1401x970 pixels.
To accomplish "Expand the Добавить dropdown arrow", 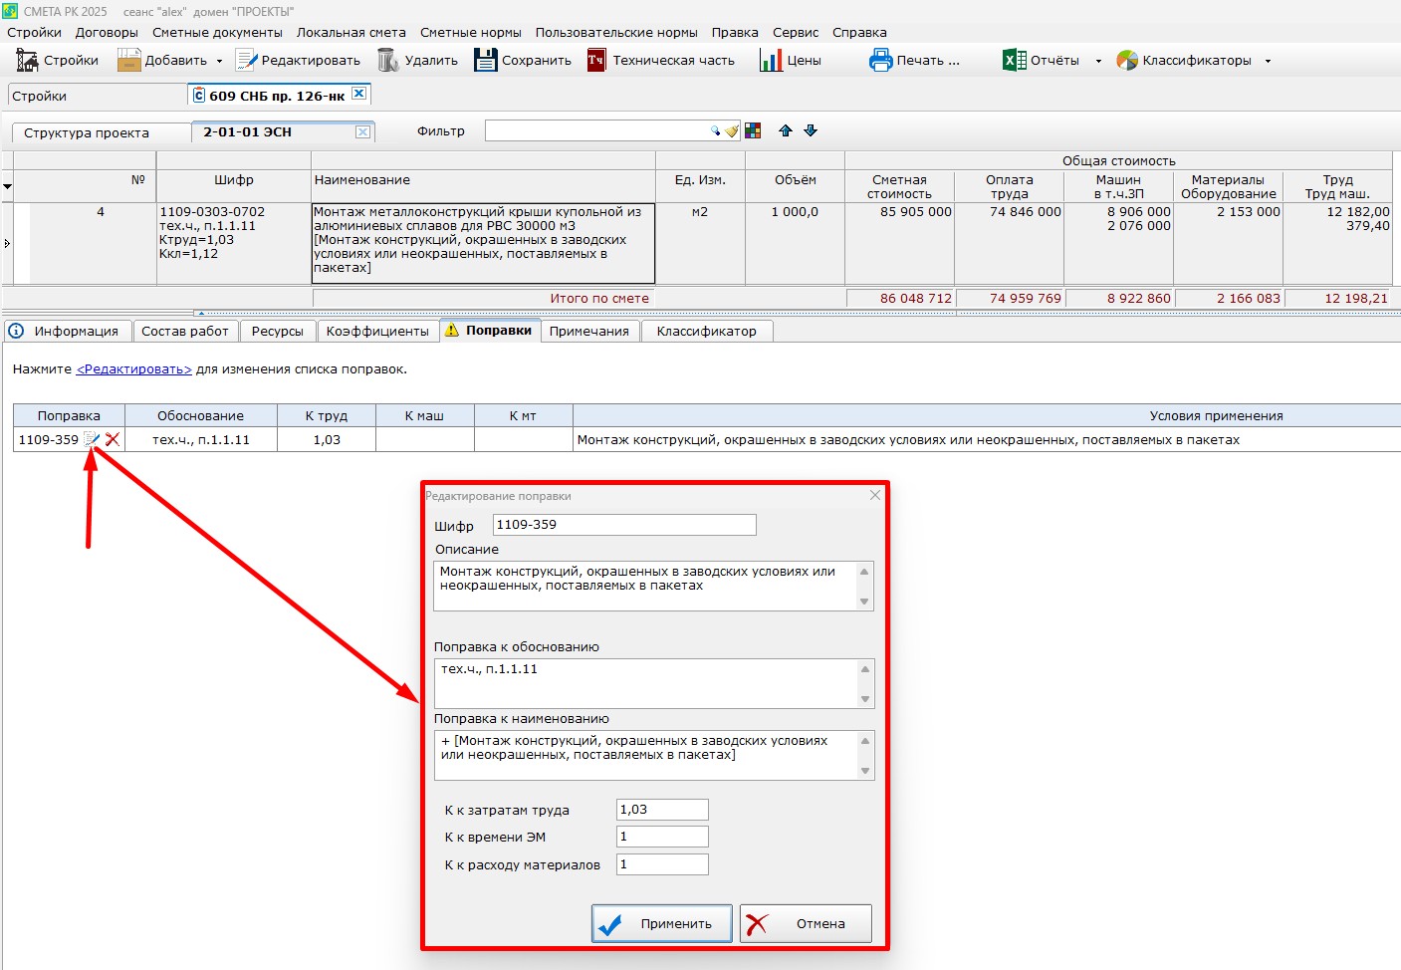I will (220, 62).
